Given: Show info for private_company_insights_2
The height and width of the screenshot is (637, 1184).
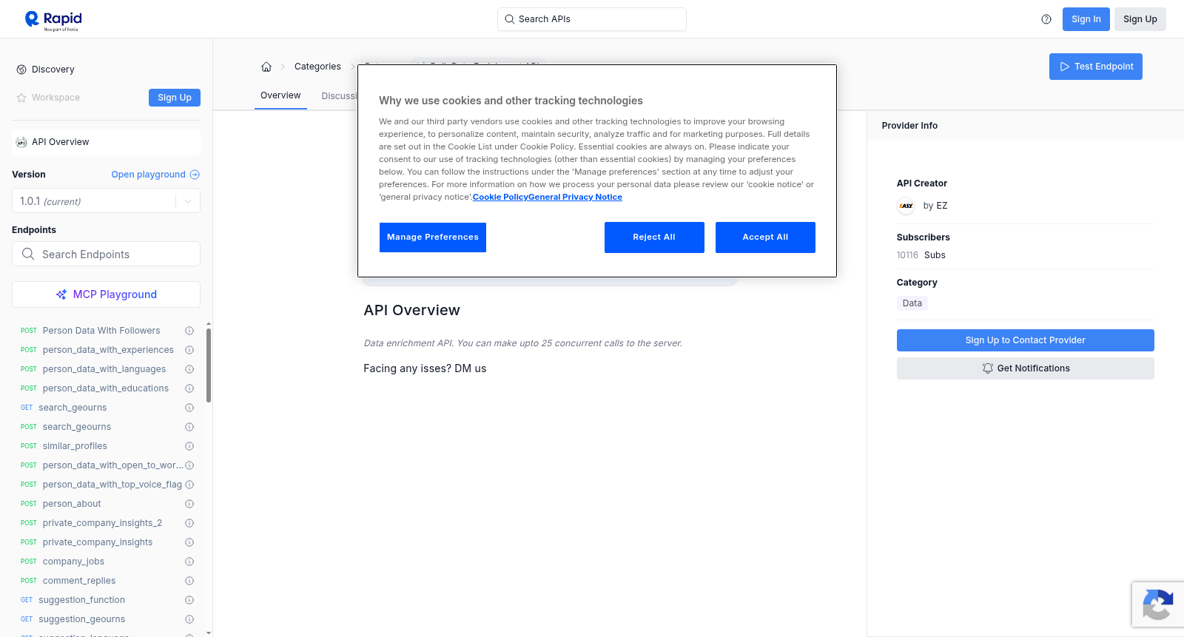Looking at the screenshot, I should pyautogui.click(x=189, y=523).
